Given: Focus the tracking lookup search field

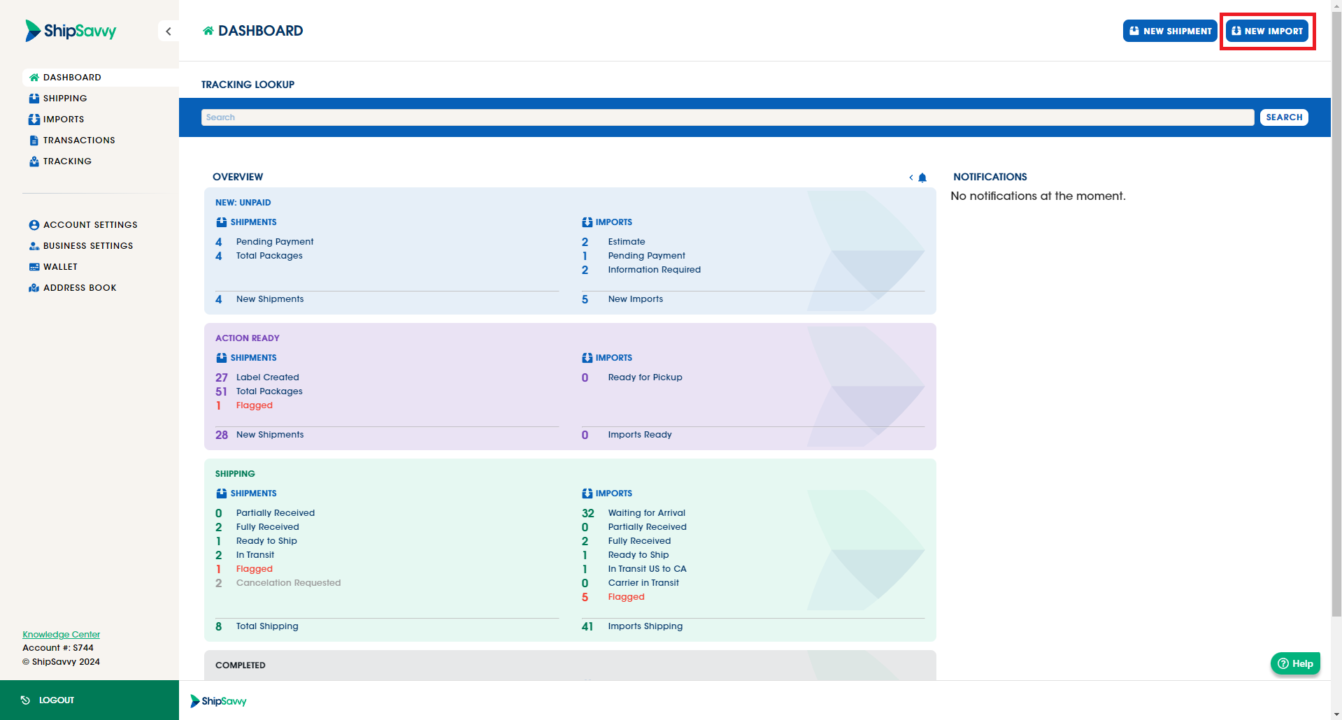Looking at the screenshot, I should click(727, 117).
